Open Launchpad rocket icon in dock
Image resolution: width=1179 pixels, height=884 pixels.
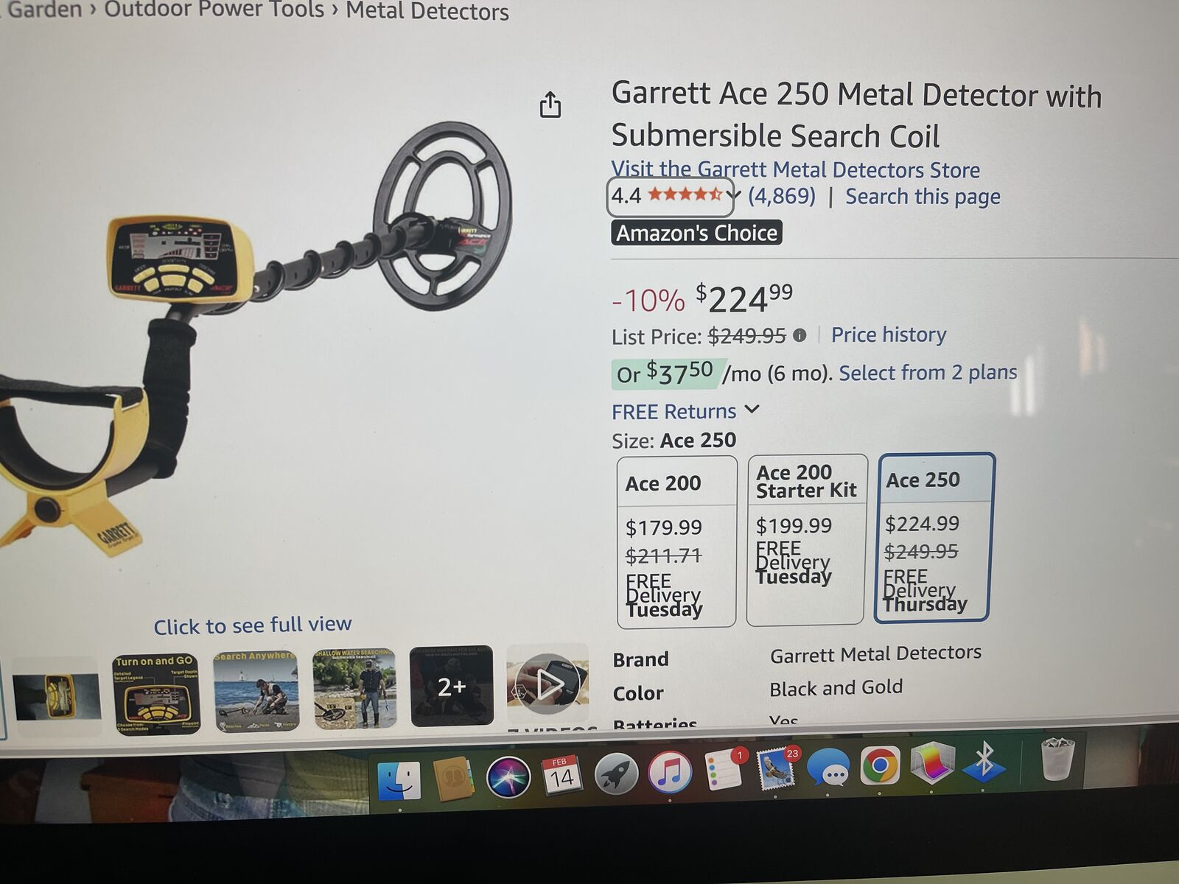616,773
